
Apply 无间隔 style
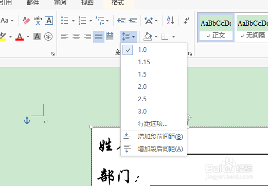coord(253,27)
